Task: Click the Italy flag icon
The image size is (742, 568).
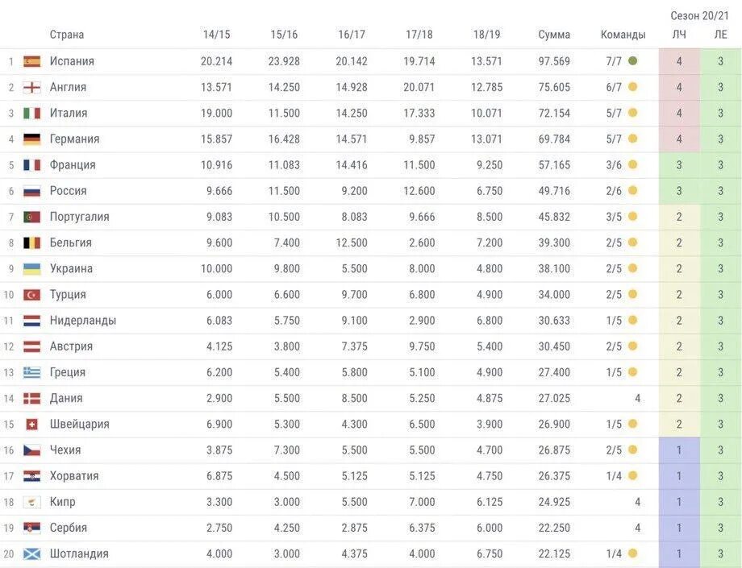Action: [32, 114]
